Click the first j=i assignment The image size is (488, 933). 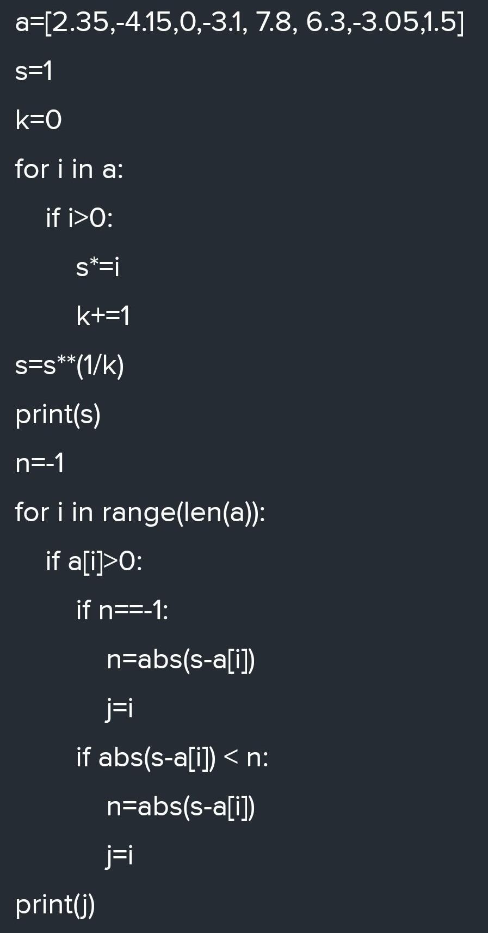[x=119, y=709]
